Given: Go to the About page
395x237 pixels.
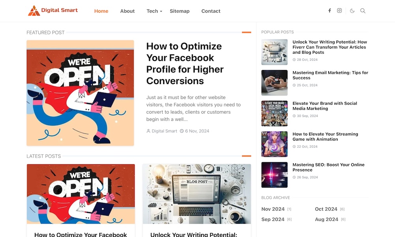Looking at the screenshot, I should point(127,11).
